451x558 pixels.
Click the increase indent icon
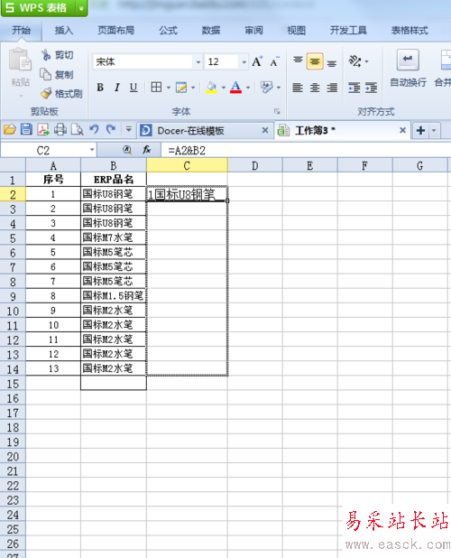click(x=371, y=88)
